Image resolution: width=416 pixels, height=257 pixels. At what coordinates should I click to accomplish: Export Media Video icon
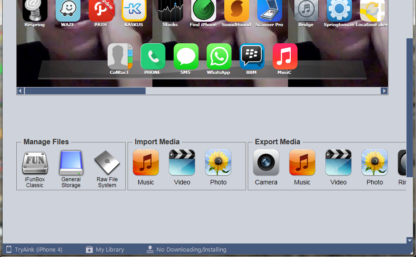pyautogui.click(x=338, y=162)
